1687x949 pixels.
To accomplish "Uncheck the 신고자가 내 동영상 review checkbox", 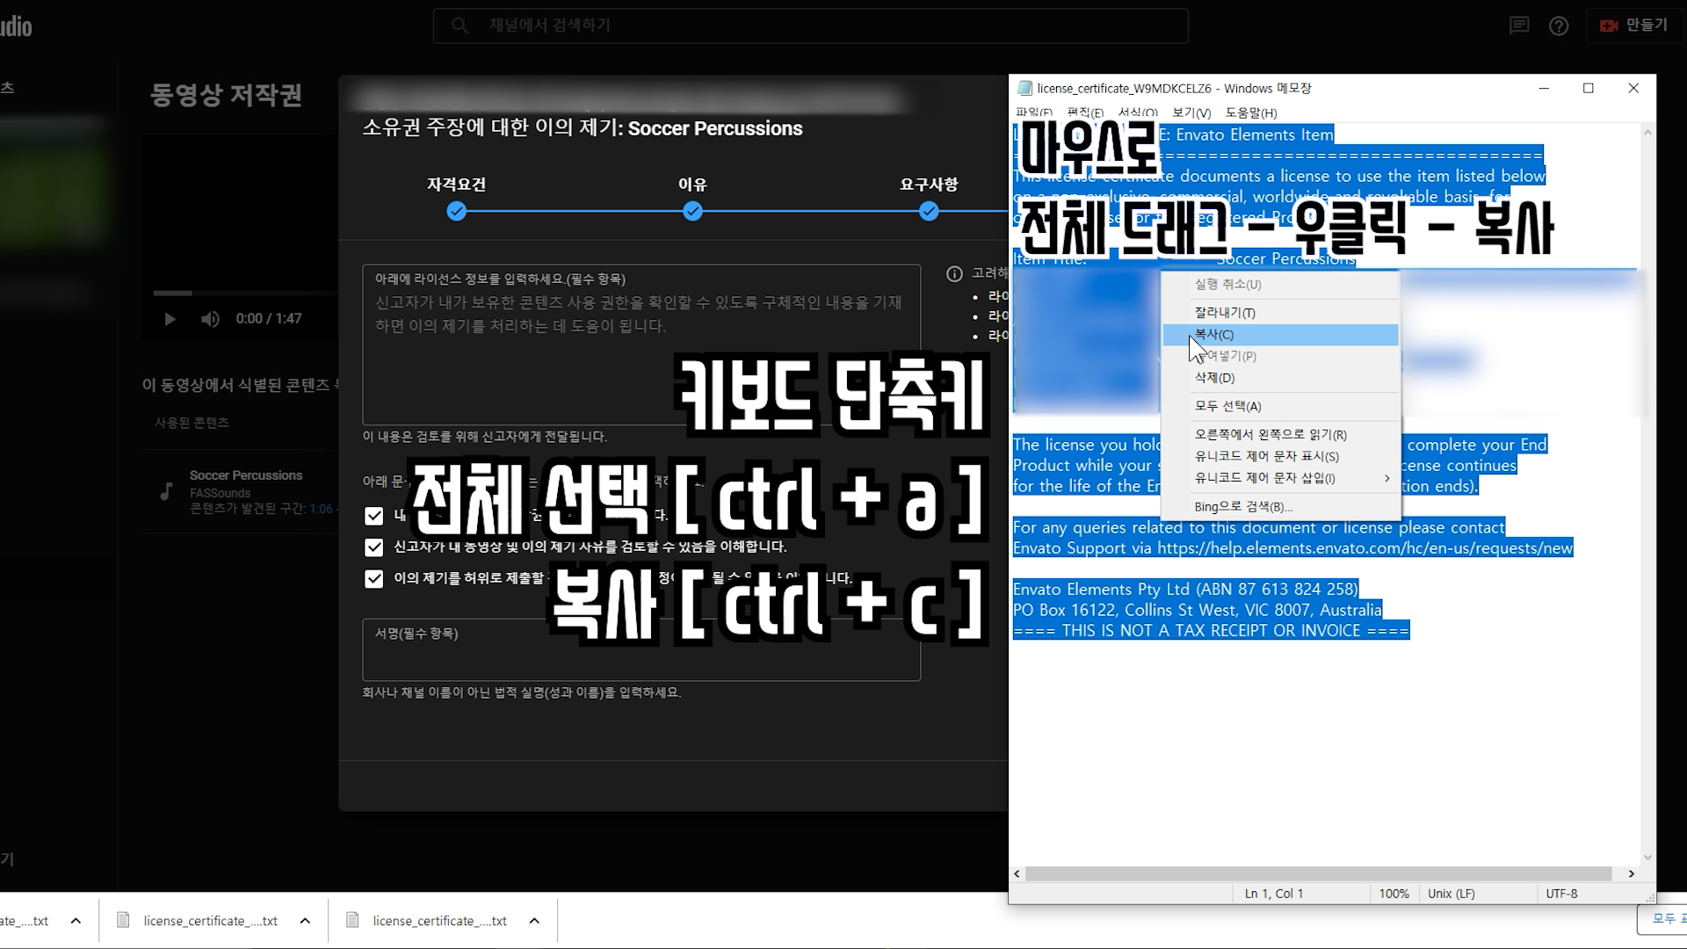I will pos(374,547).
